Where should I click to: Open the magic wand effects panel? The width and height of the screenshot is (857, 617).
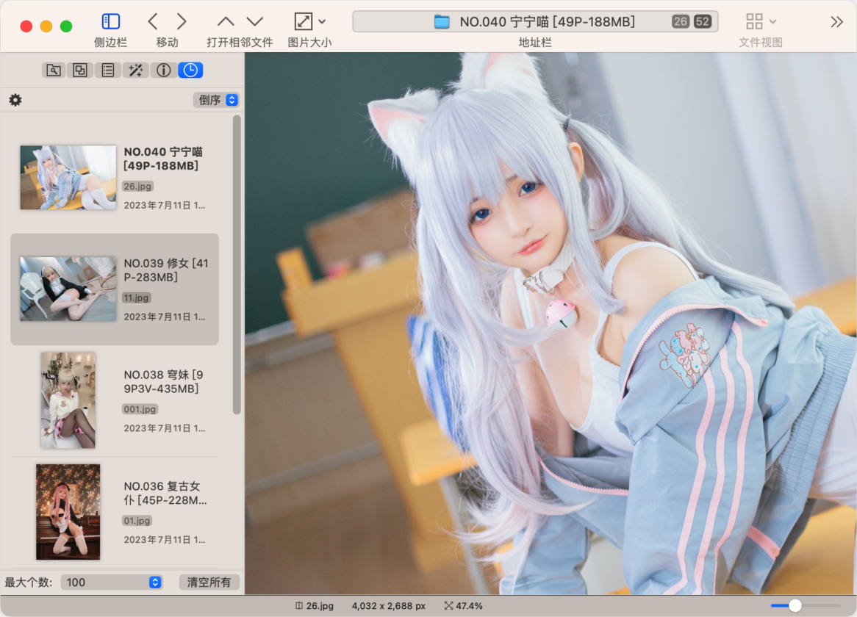tap(135, 71)
